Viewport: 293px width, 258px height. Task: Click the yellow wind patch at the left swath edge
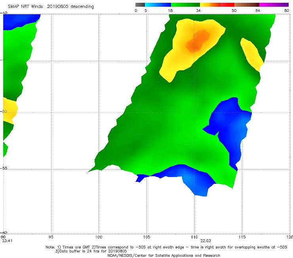10,111
